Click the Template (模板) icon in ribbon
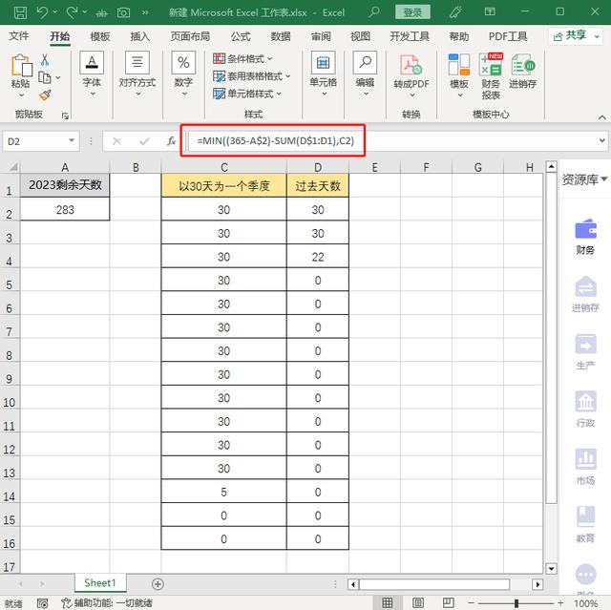 (458, 65)
